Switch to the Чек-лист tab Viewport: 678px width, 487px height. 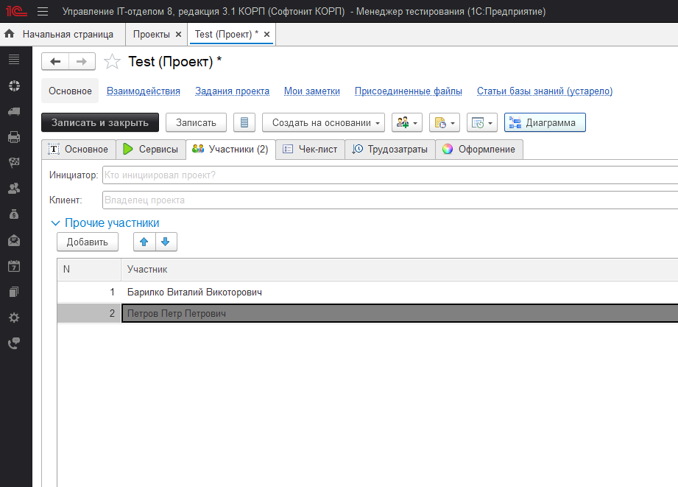pyautogui.click(x=310, y=149)
